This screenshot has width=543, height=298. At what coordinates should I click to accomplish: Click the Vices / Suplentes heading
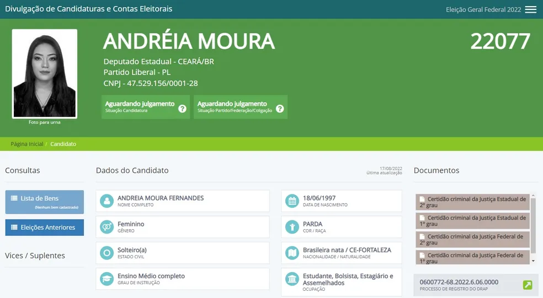tap(35, 256)
